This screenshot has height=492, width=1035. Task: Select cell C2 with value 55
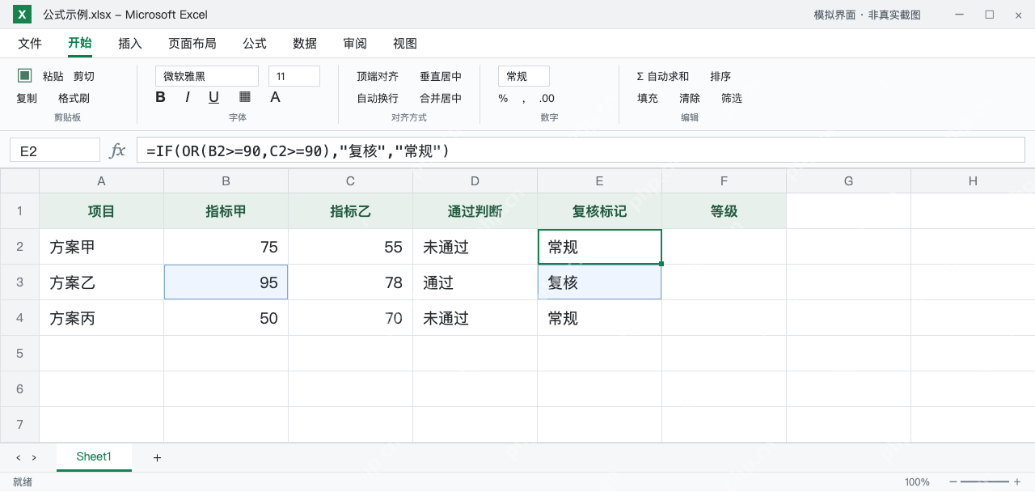351,247
